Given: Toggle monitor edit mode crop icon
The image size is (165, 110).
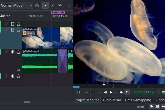Looking at the screenshot, I should point(127,92).
